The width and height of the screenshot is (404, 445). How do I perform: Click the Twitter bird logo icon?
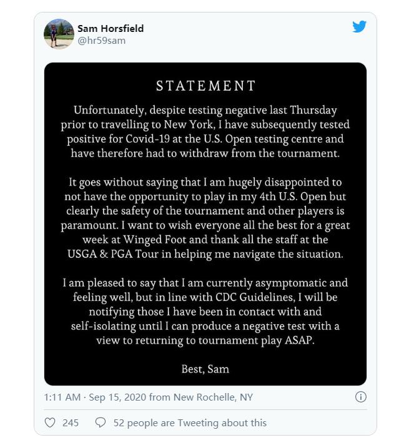[x=359, y=27]
